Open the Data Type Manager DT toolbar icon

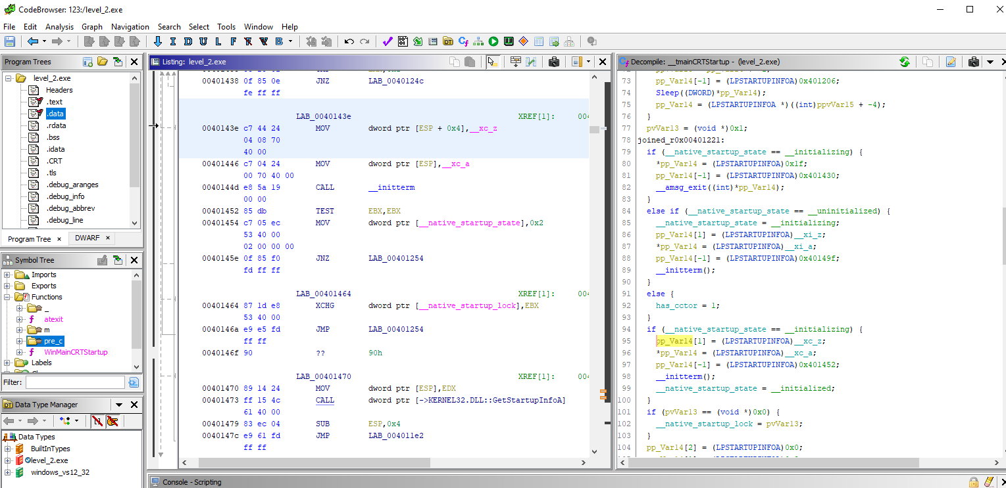coord(448,41)
